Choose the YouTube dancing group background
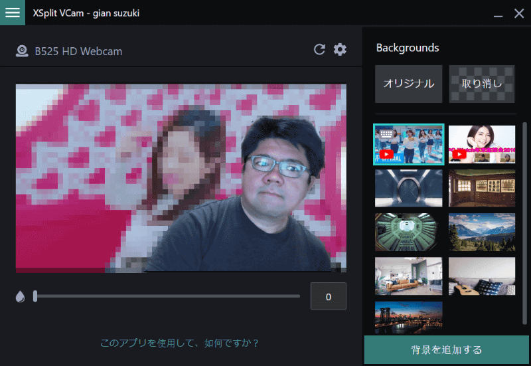The height and width of the screenshot is (366, 531). click(x=408, y=144)
